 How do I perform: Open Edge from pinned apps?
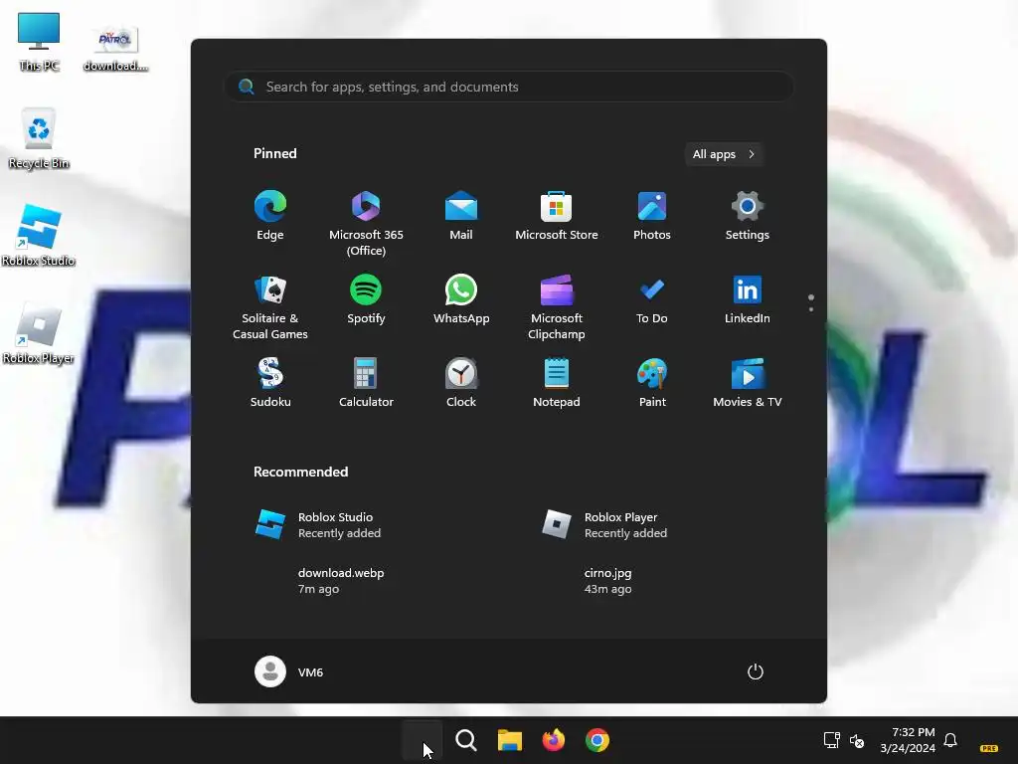pos(270,216)
